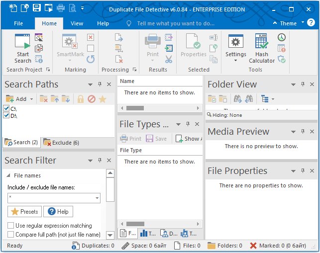Viewport: 320px width, 253px height.
Task: Open Search Project dialog launcher
Action: pos(48,70)
